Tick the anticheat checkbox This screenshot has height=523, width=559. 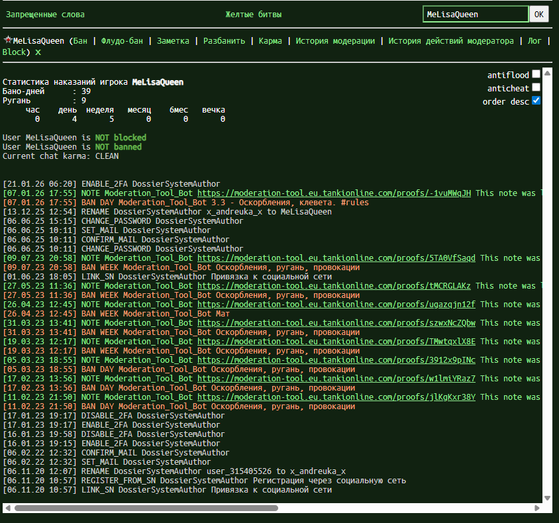tap(536, 87)
